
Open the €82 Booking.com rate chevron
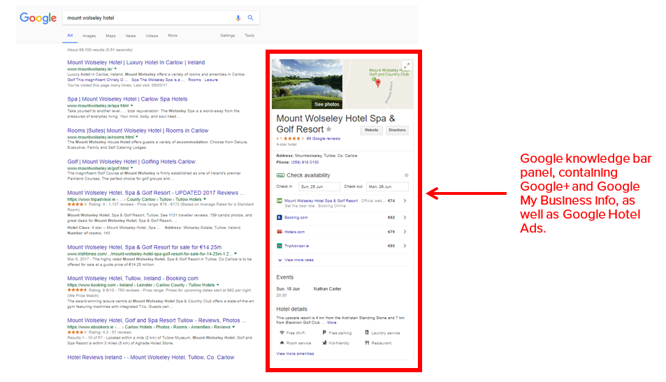click(x=405, y=217)
